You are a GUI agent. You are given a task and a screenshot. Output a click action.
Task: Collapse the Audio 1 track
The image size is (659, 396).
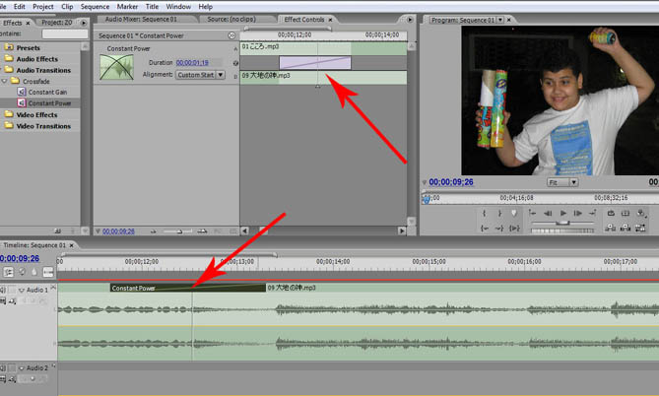(x=21, y=290)
